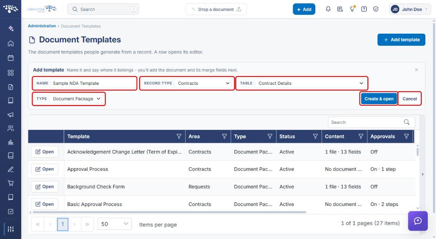
Task: Open the Approval Process template
Action: click(x=44, y=169)
